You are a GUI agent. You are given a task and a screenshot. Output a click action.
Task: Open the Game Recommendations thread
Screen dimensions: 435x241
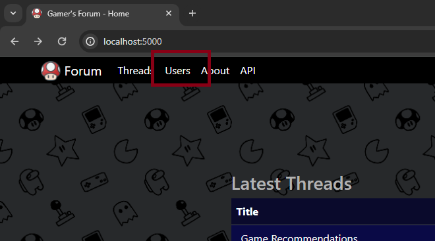299,238
